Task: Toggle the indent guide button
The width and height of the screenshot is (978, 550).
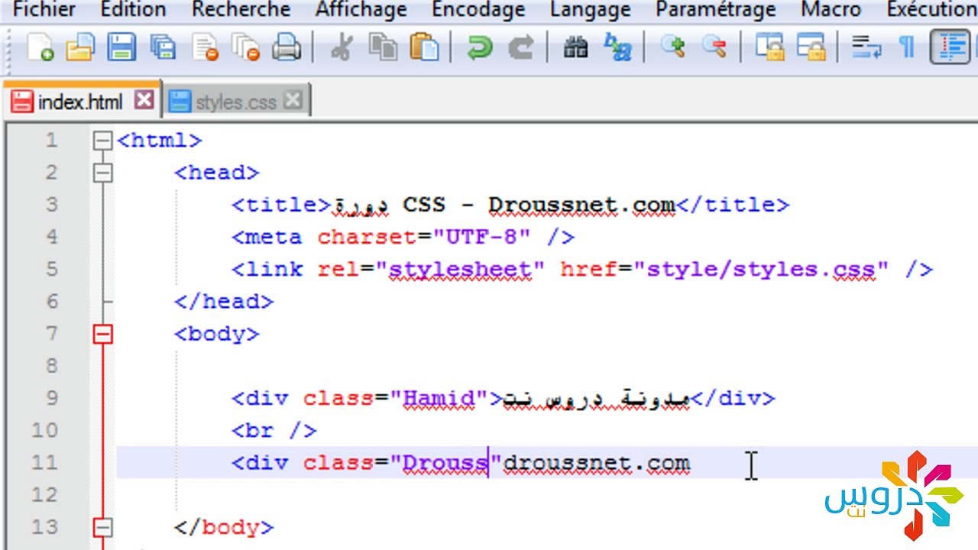Action: (x=950, y=47)
